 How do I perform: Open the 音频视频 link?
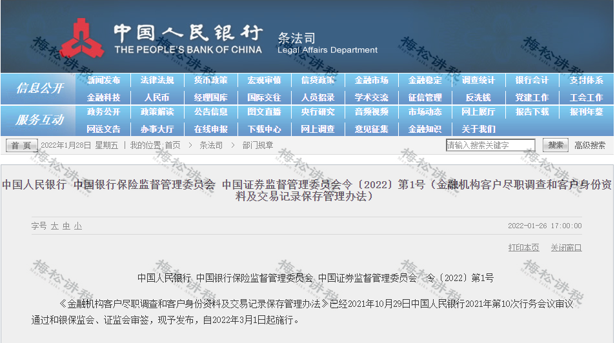[372, 112]
